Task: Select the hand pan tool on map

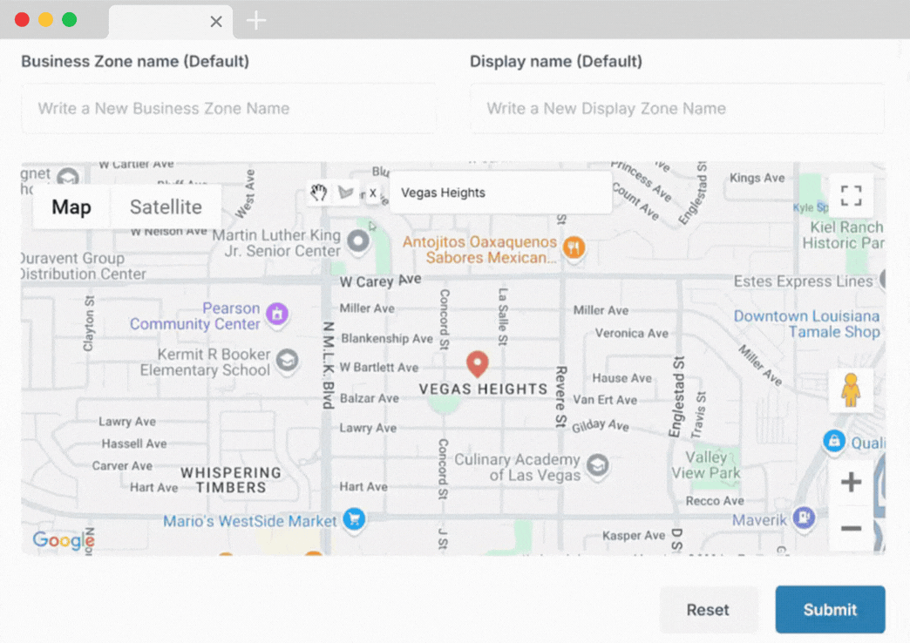Action: 318,193
